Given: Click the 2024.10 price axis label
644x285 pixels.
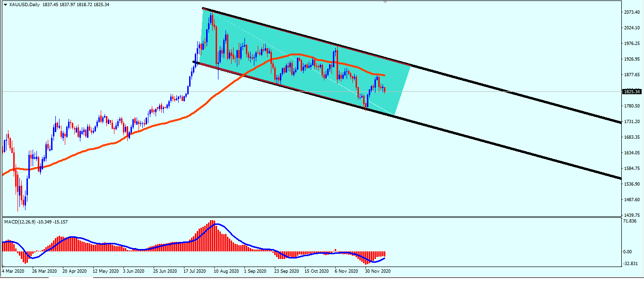Looking at the screenshot, I should click(x=632, y=28).
